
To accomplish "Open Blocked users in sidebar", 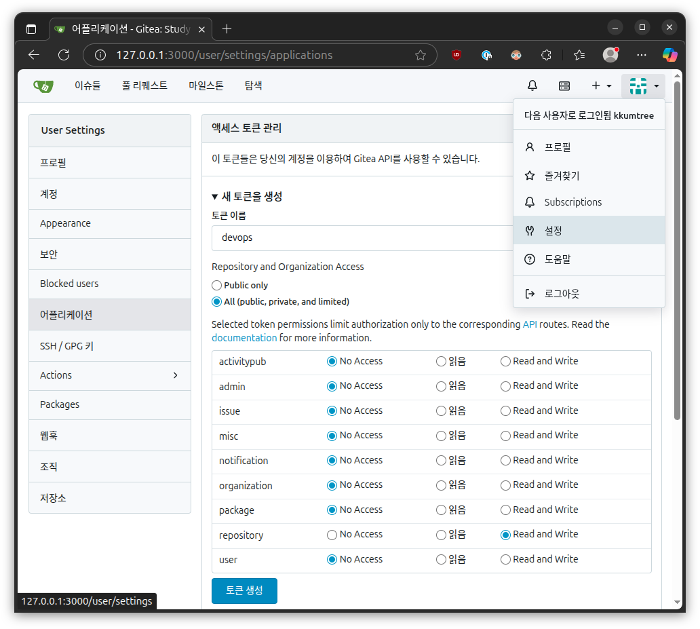I will point(110,284).
